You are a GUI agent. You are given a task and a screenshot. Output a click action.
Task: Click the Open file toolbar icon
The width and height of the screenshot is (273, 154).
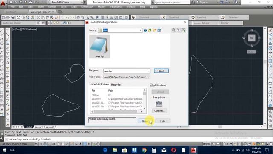tap(8, 18)
